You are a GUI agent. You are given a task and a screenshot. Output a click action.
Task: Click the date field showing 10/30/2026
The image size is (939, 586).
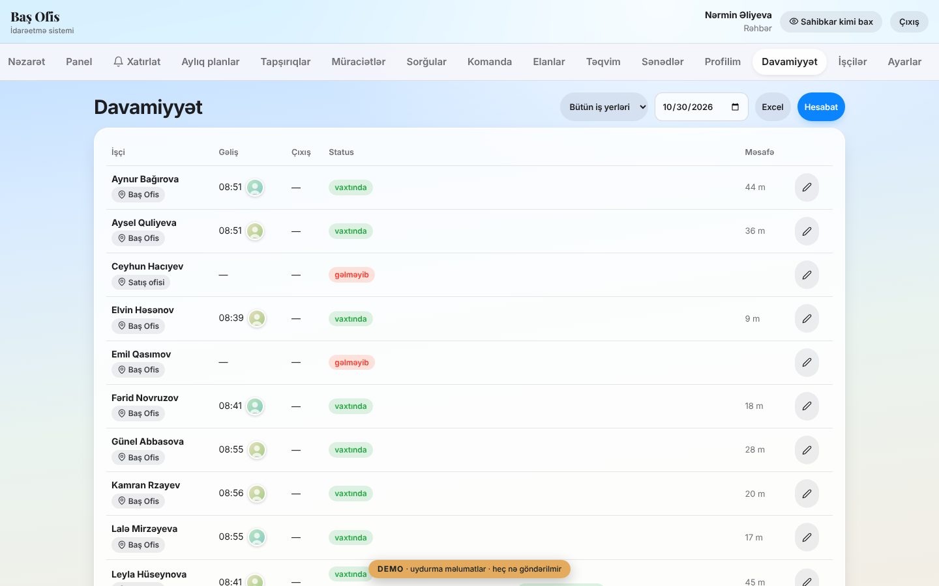point(702,107)
